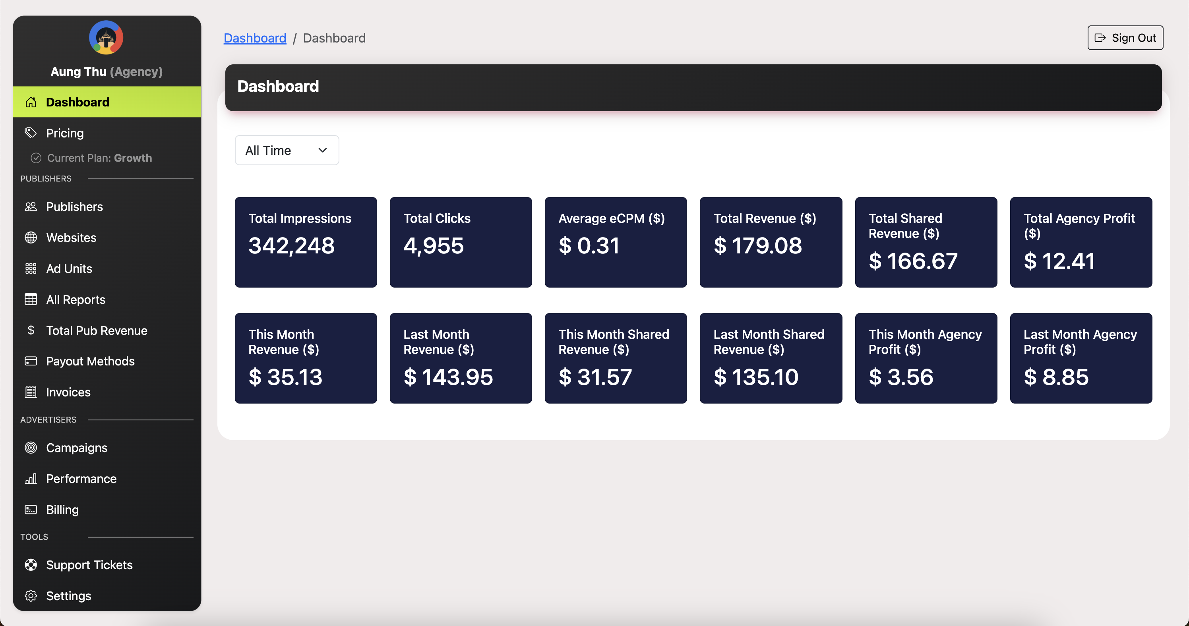Click the Total Revenue card
Viewport: 1189px width, 626px height.
coord(771,242)
